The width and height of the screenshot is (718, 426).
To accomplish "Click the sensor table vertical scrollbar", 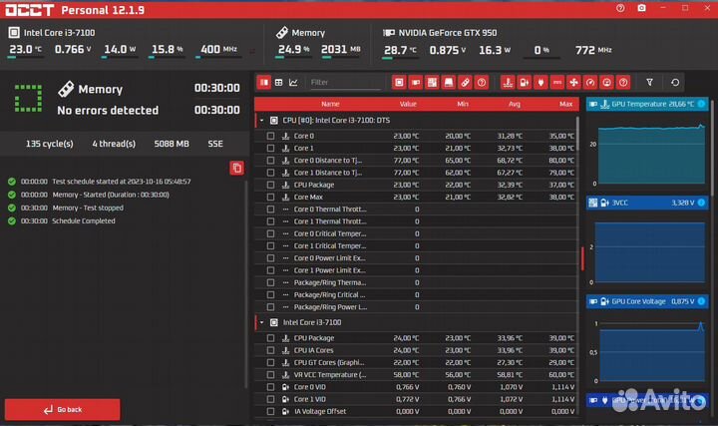I will pyautogui.click(x=581, y=257).
